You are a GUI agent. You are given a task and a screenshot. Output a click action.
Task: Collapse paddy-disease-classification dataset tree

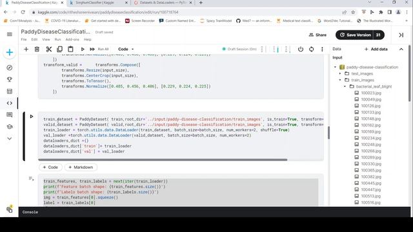(336, 67)
